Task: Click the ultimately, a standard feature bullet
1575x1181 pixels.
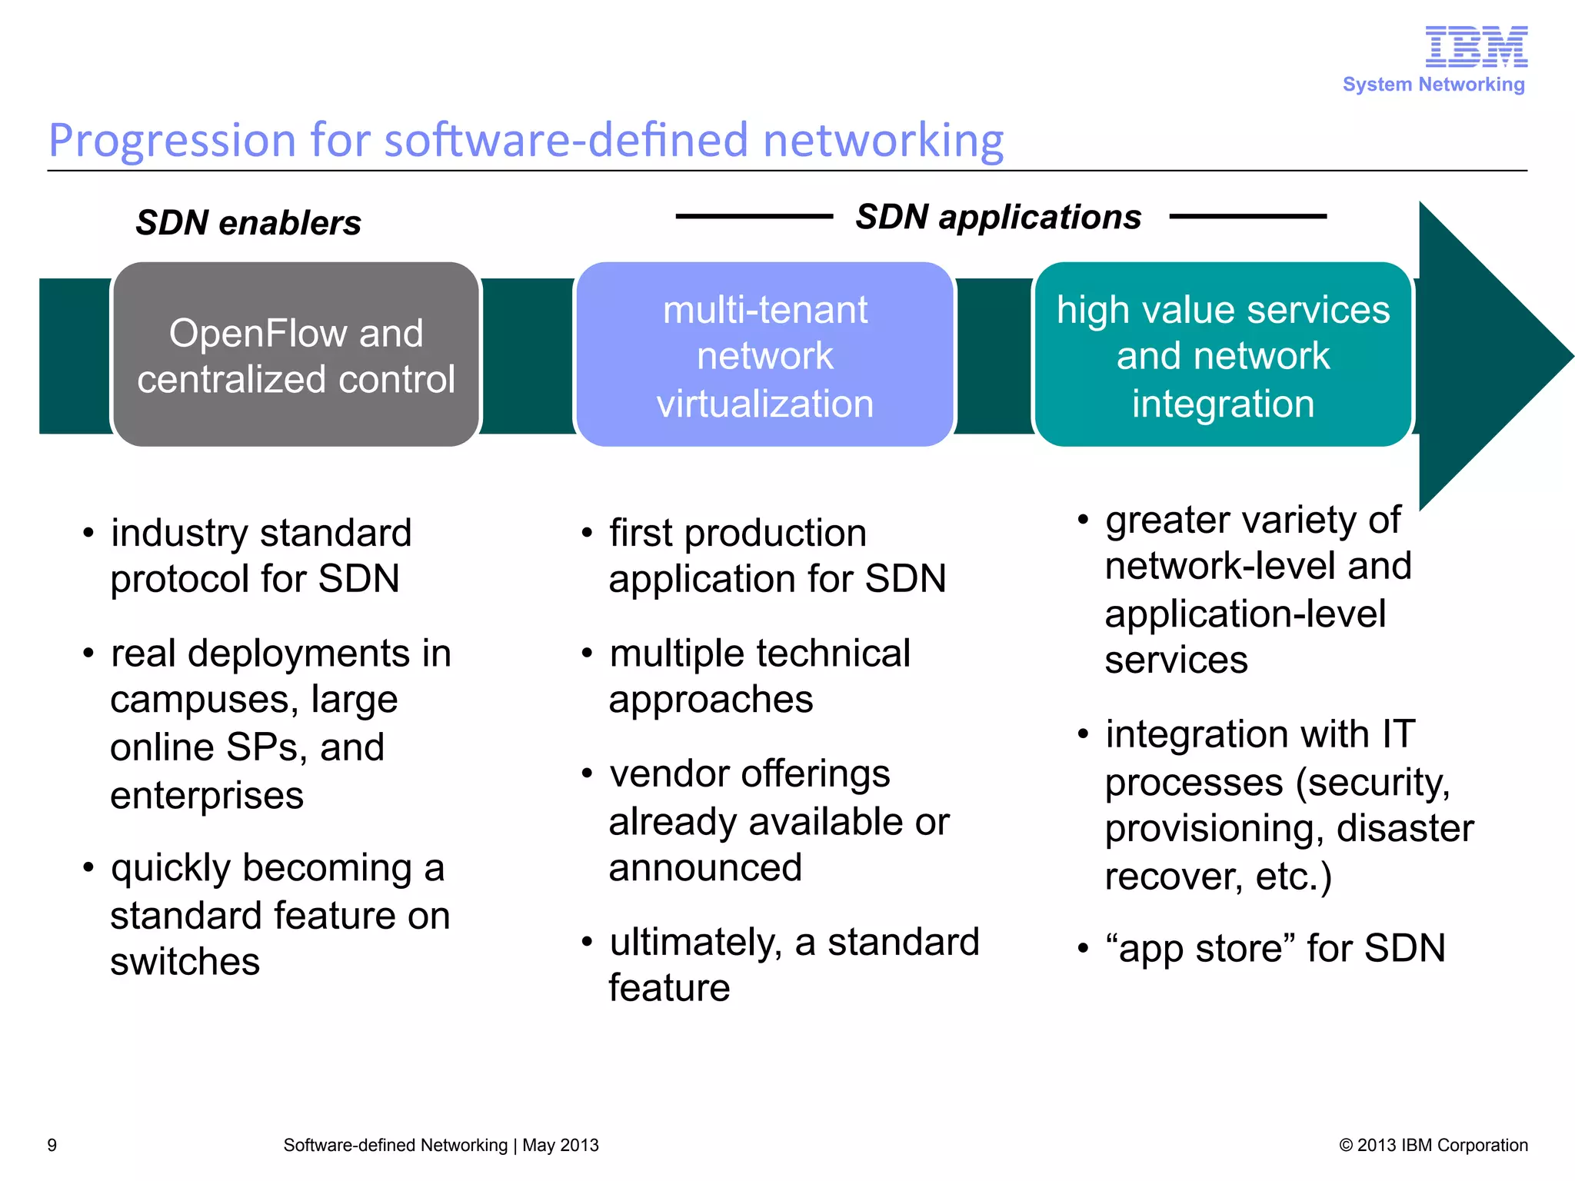Action: (x=794, y=964)
